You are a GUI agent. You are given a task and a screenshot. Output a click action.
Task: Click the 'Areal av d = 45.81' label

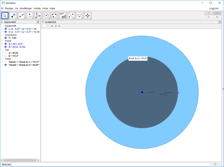(x=138, y=59)
